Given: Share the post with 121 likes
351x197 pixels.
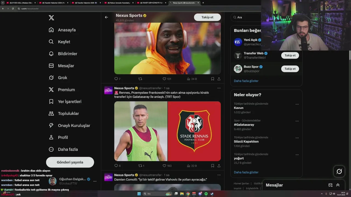Looking at the screenshot, I should (x=219, y=79).
